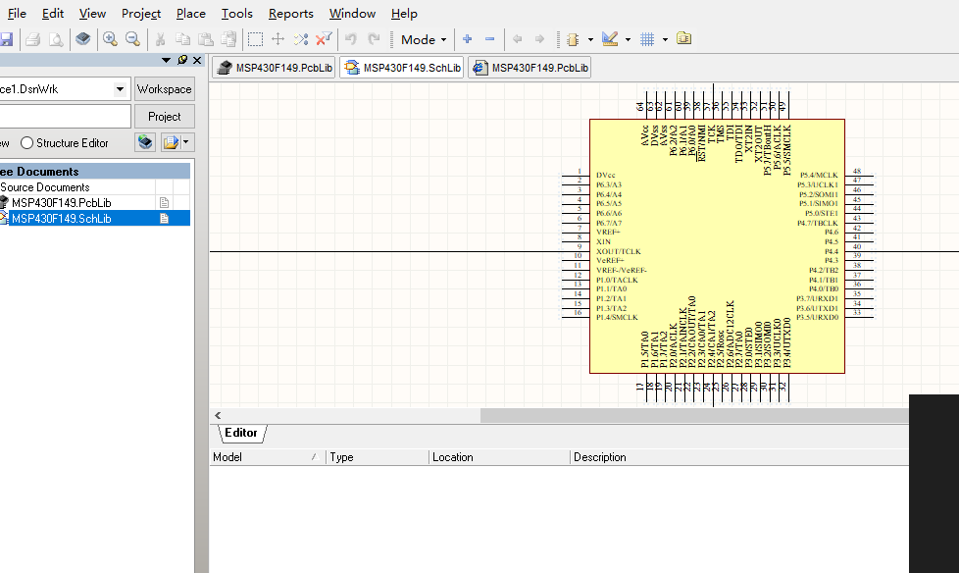This screenshot has width=959, height=573.
Task: Click the Description column header
Action: tap(600, 457)
